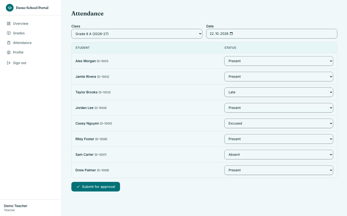Click the Date field showing 22.10.2026
347x216 pixels.
point(272,34)
